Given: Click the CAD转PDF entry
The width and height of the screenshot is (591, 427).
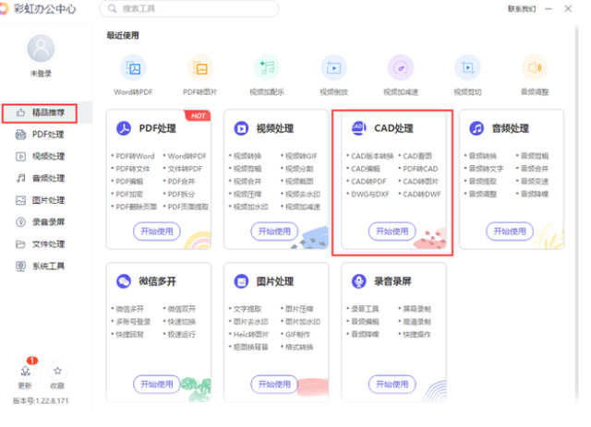Looking at the screenshot, I should point(368,182).
